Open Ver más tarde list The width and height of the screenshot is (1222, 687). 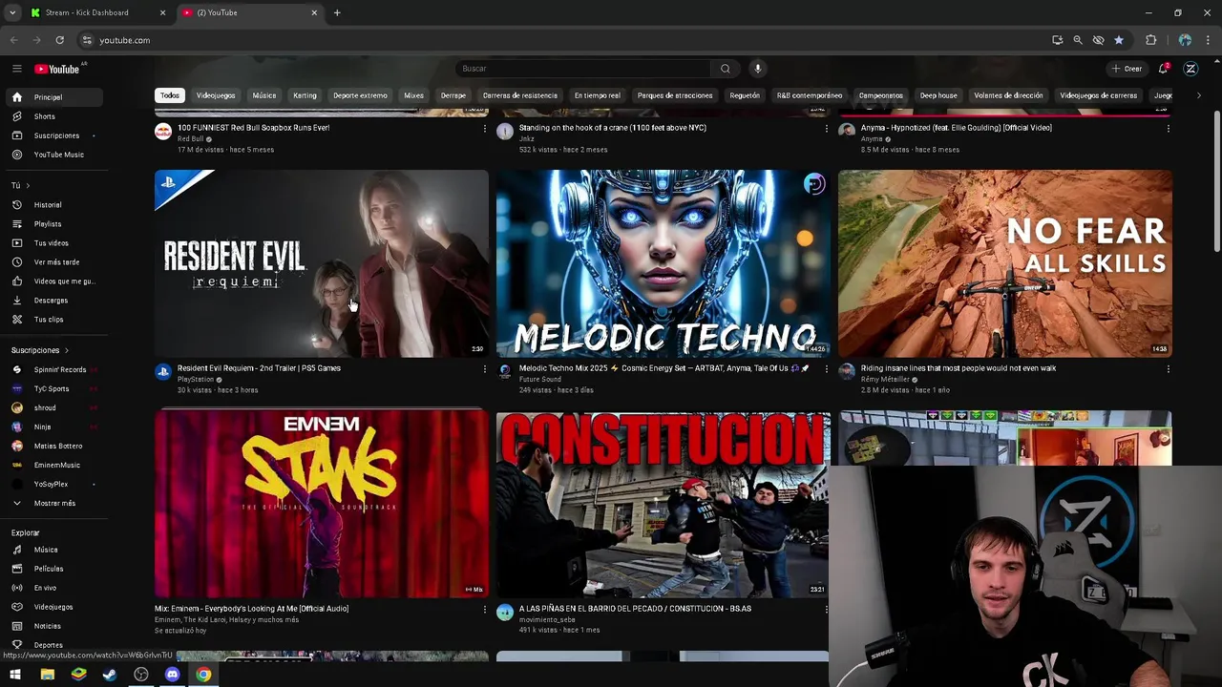[53, 262]
